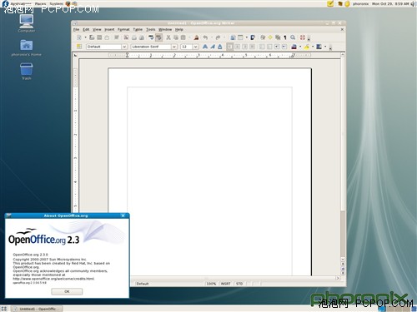Open the Styles and Formatting icon
The width and height of the screenshot is (417, 312).
pyautogui.click(x=79, y=47)
